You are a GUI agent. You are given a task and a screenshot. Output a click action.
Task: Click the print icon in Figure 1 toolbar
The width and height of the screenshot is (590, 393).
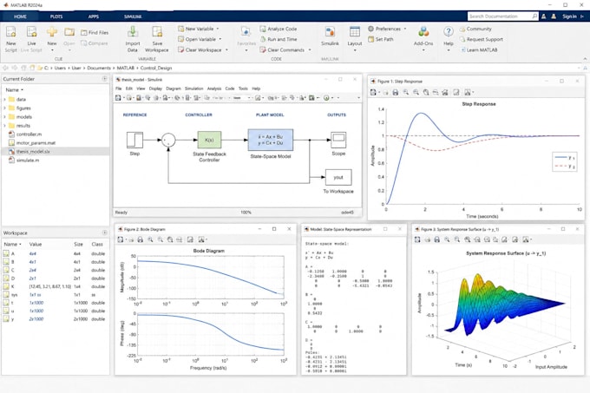point(396,92)
